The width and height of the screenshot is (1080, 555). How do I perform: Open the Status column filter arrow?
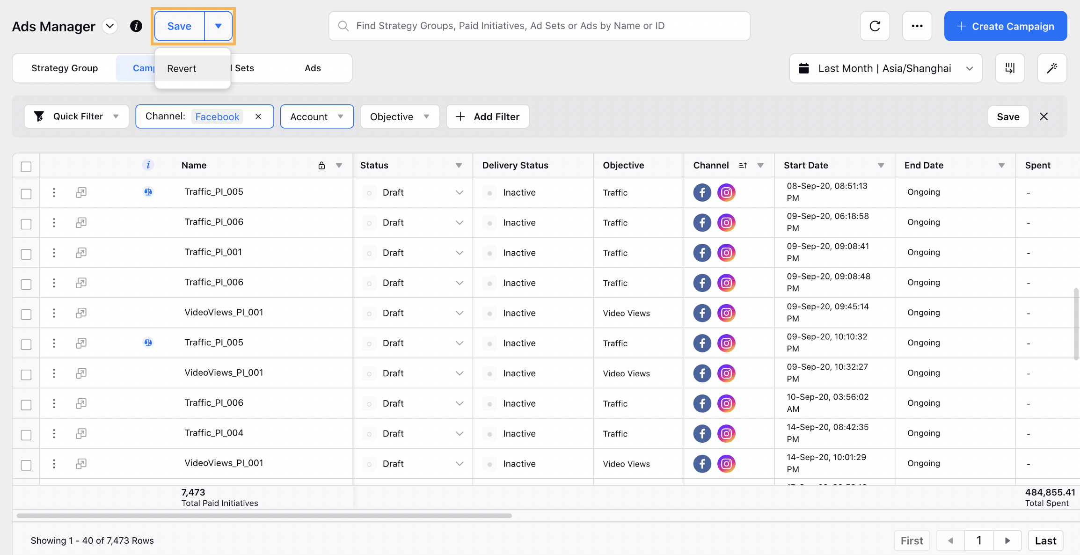pyautogui.click(x=459, y=166)
